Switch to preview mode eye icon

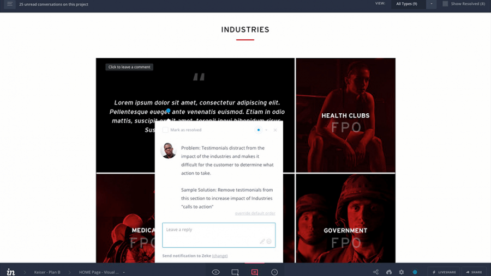(x=215, y=272)
